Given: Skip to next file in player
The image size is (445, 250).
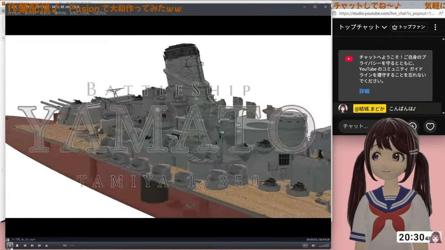Looking at the screenshot, I should [32, 245].
